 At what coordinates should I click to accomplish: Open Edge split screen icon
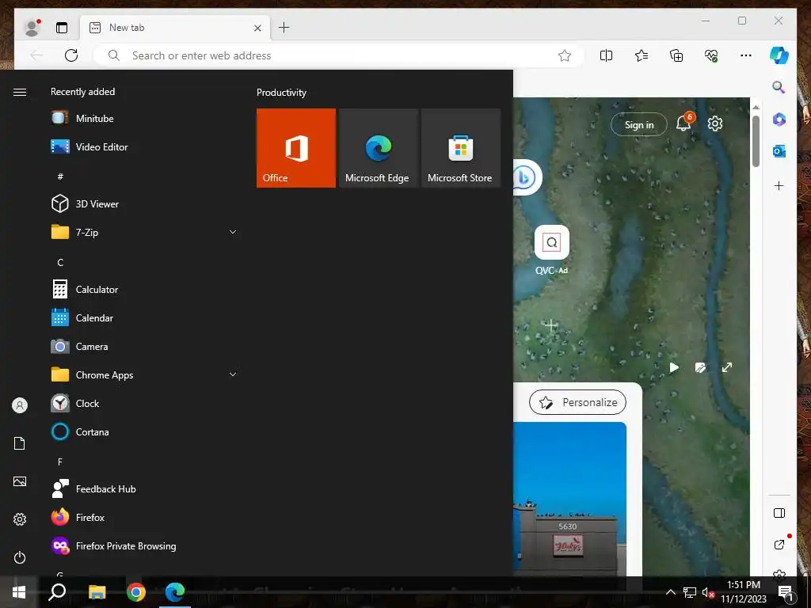(606, 55)
